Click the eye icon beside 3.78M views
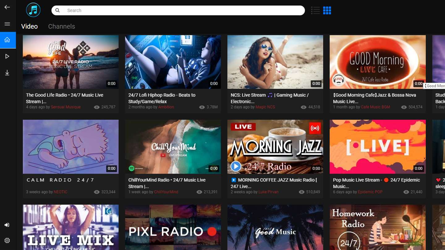 click(202, 107)
